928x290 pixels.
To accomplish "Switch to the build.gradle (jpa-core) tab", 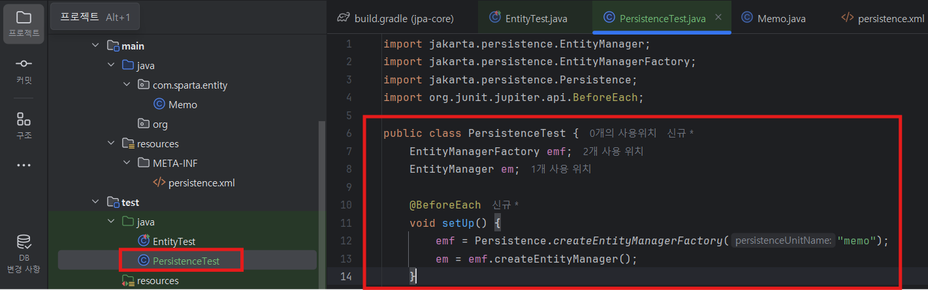I will point(395,18).
